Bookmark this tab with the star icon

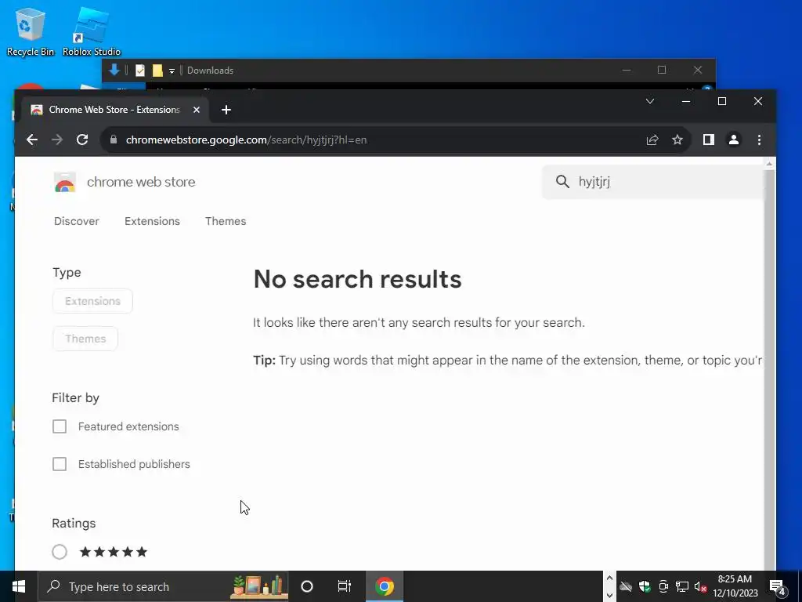pyautogui.click(x=677, y=140)
